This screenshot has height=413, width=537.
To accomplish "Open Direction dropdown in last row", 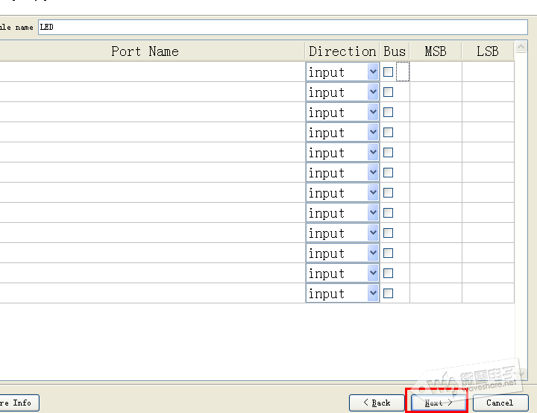I will coord(373,294).
